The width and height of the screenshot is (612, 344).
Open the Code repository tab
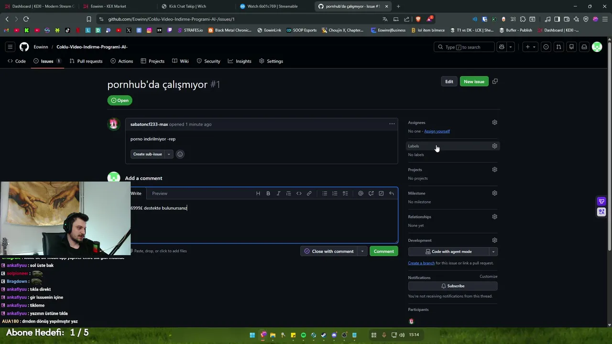pos(17,61)
